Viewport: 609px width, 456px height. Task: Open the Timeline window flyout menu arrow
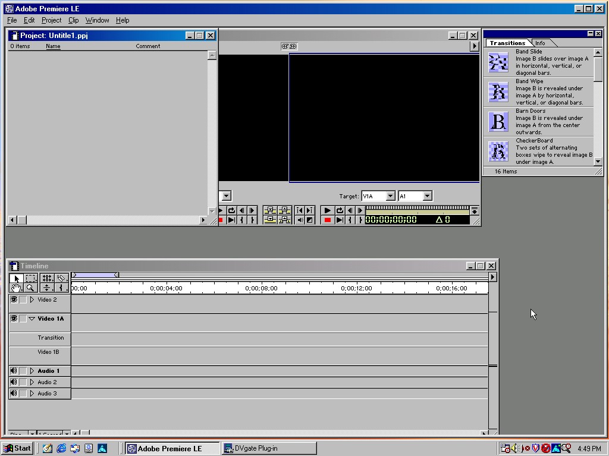[x=492, y=277]
